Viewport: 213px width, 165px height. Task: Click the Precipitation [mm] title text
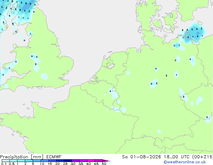(x=22, y=157)
